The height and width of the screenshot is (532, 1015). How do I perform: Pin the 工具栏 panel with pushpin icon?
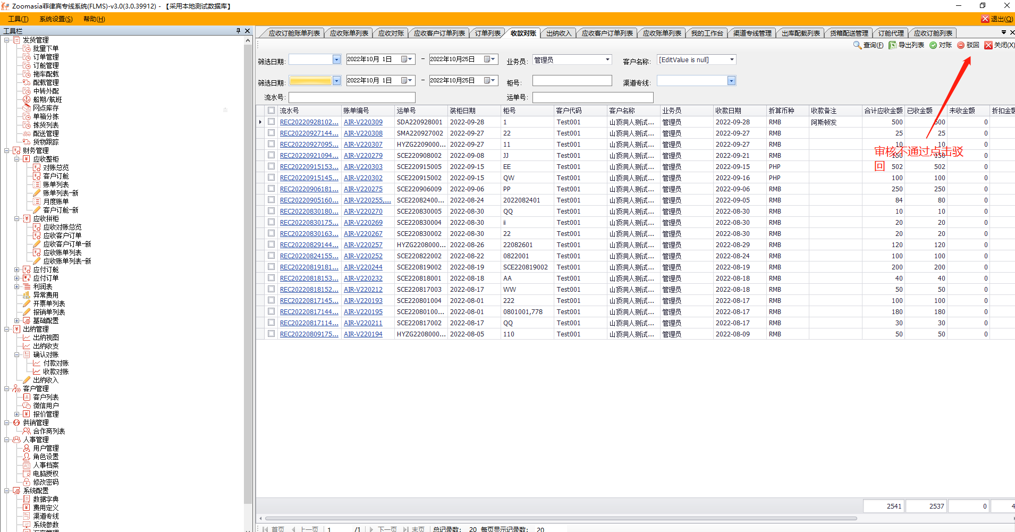click(238, 31)
